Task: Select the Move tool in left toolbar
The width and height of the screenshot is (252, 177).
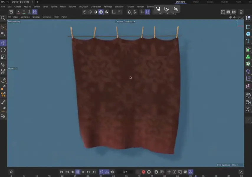Action: (3, 43)
